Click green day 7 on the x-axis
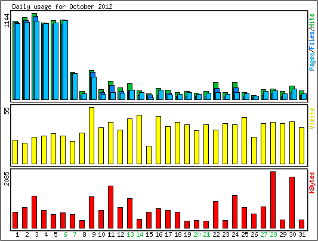318x241 pixels. 75,234
